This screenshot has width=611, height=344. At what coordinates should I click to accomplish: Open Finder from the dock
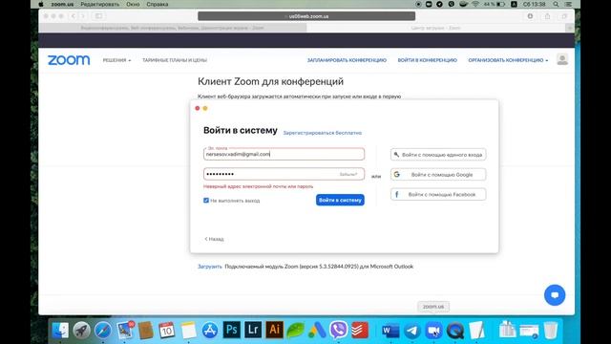point(60,331)
